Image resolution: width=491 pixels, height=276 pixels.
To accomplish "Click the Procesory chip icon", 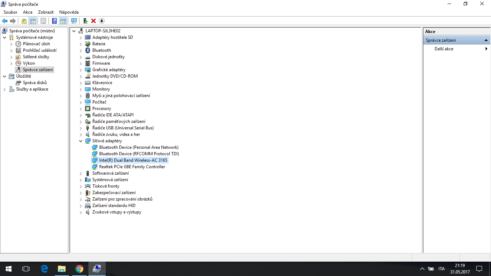I will pyautogui.click(x=88, y=109).
